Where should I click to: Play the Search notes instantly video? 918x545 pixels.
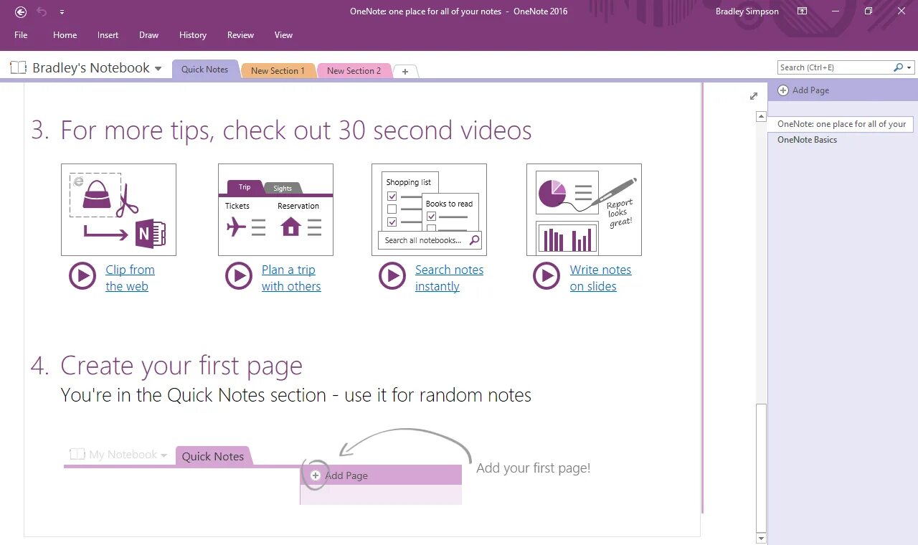click(392, 276)
